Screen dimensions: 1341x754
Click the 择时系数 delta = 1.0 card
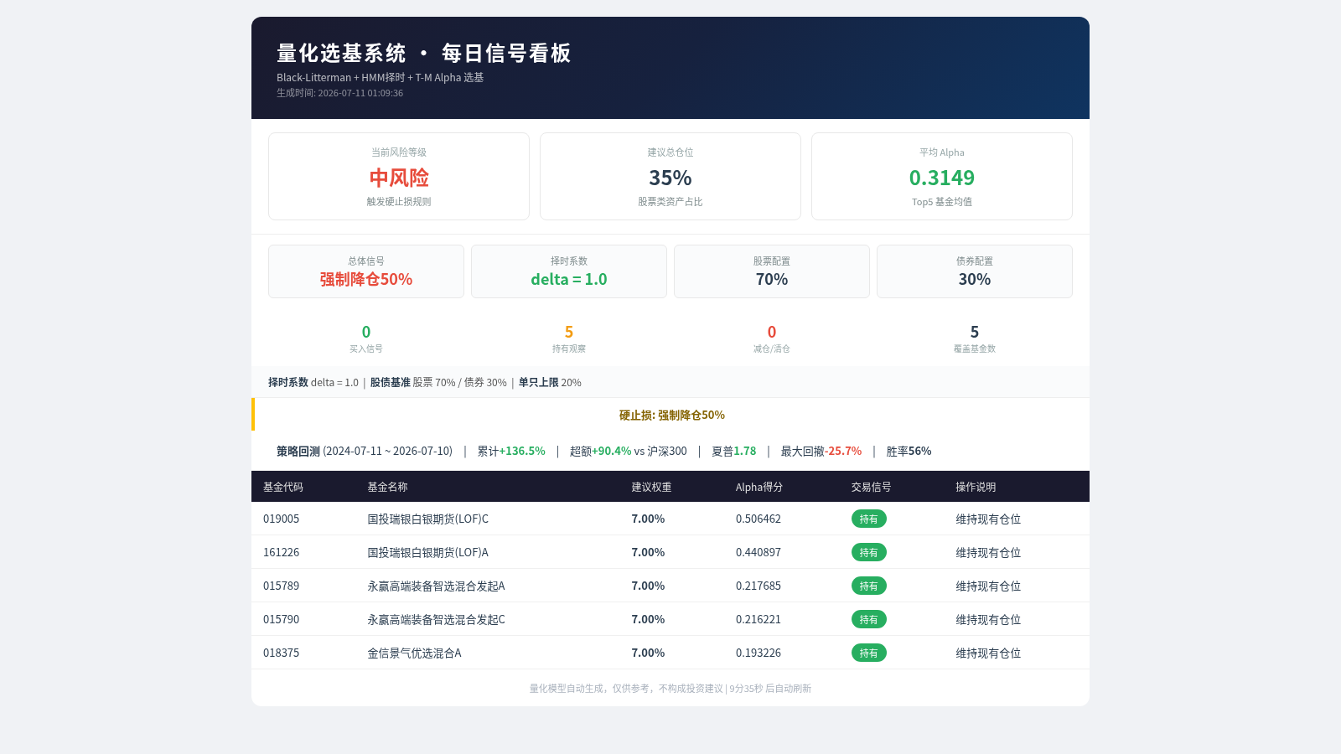coord(569,271)
